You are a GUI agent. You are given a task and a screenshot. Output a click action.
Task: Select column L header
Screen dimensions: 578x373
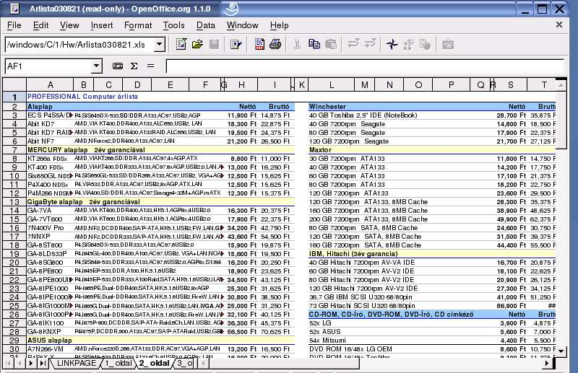tap(332, 85)
